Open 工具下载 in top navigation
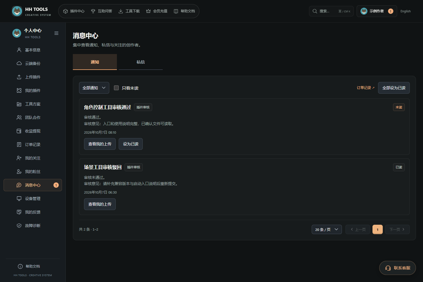The width and height of the screenshot is (423, 282). [x=129, y=11]
